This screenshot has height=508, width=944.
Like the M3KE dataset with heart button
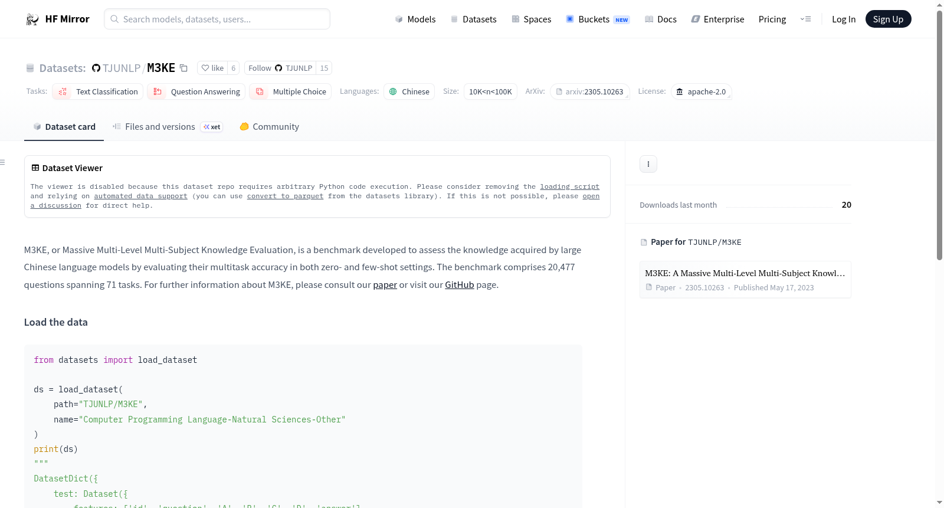212,68
